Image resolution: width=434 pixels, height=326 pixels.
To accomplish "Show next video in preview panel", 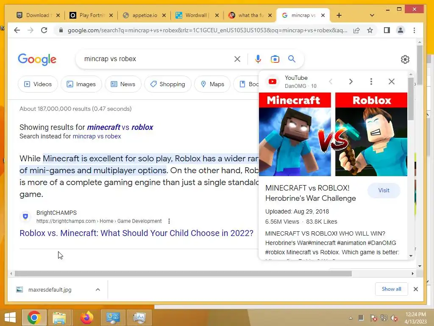I will (351, 81).
